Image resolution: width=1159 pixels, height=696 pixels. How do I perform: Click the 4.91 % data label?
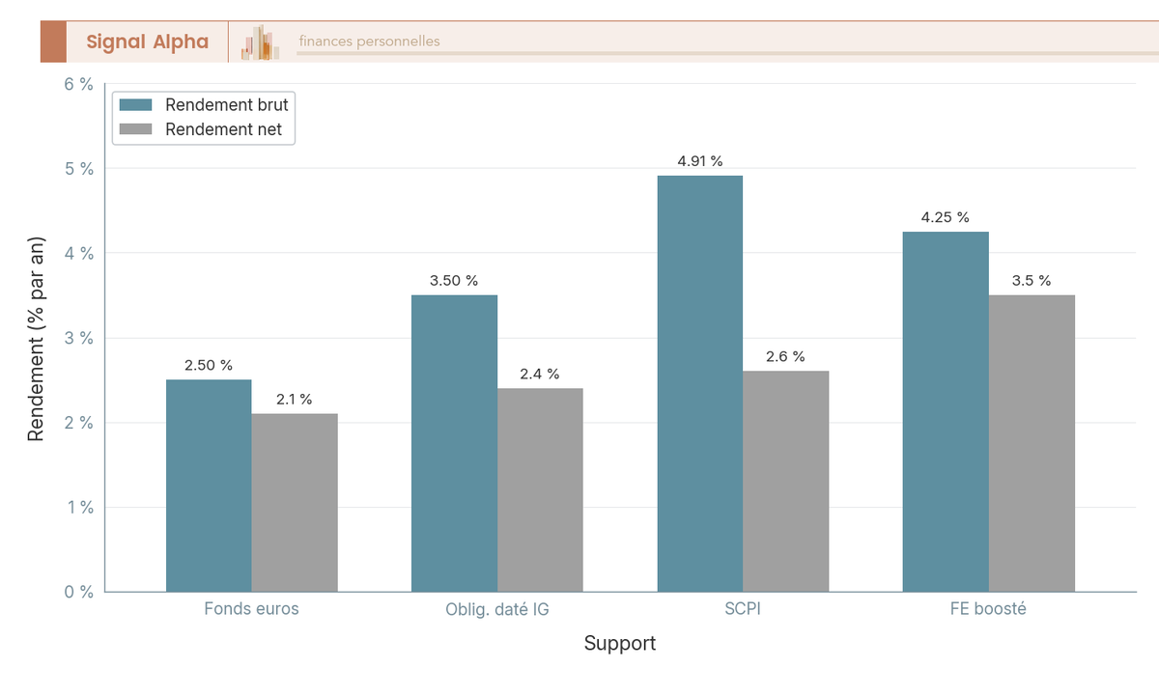click(700, 161)
